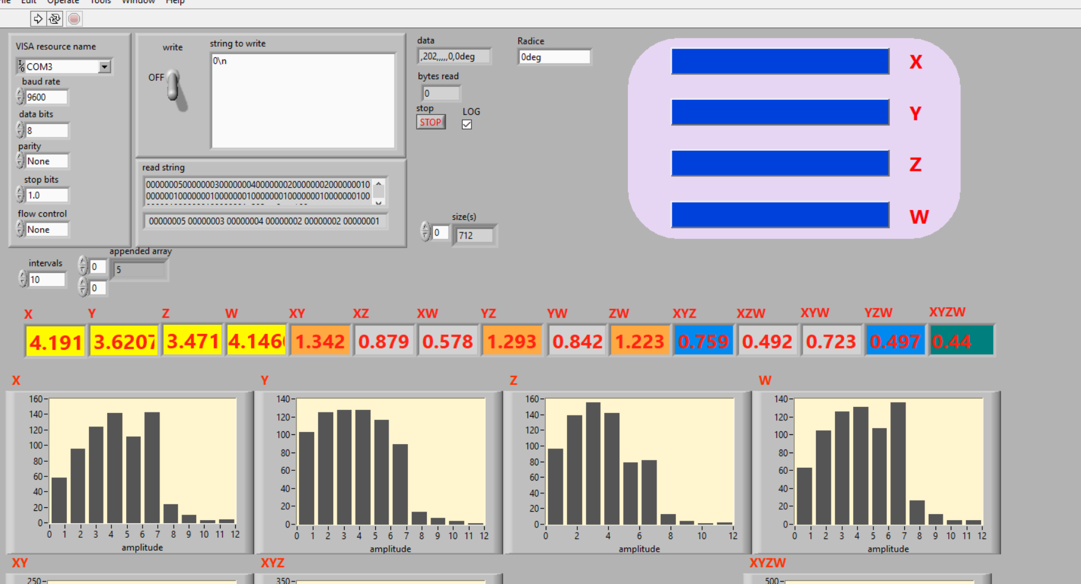Viewport: 1081px width, 584px height.
Task: Open the parity selector showing None
Action: pos(46,161)
